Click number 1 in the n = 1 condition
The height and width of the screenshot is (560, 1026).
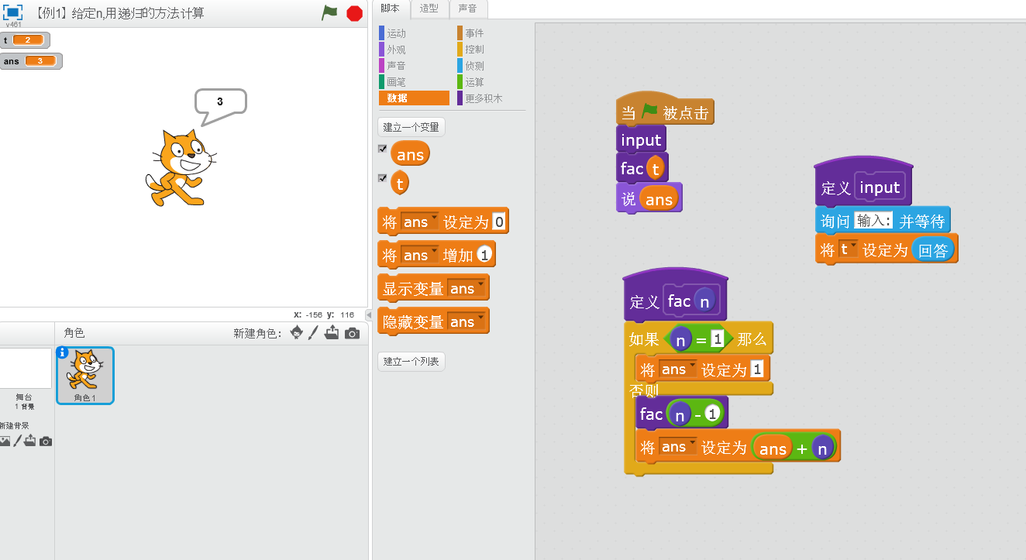717,339
